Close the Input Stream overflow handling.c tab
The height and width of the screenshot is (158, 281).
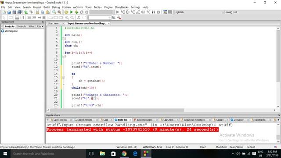click(108, 23)
